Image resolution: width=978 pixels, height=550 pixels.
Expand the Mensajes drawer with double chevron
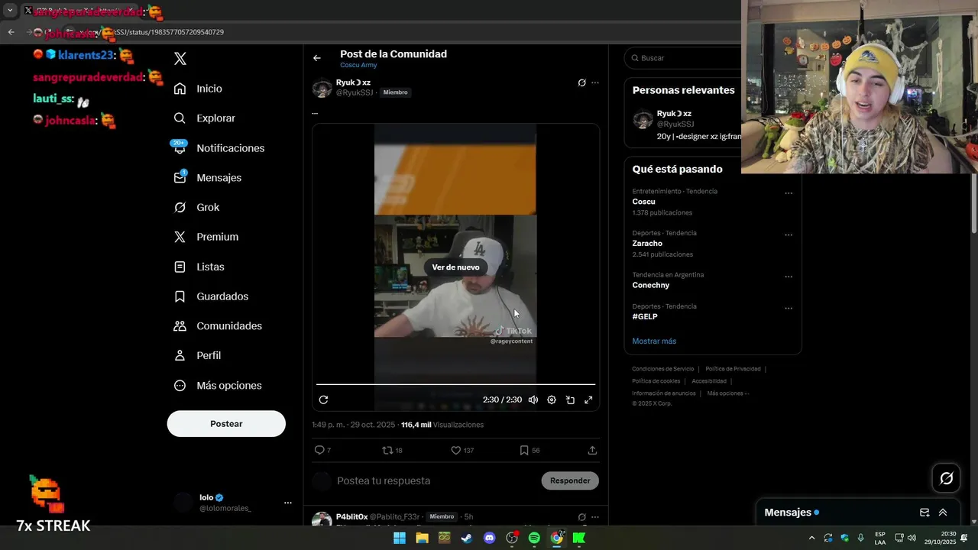point(943,513)
